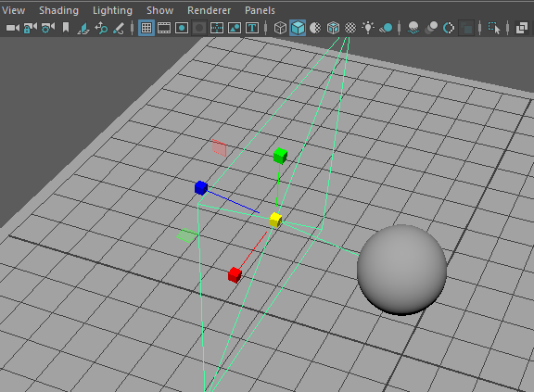This screenshot has height=392, width=534.
Task: Open the Show menu
Action: click(x=160, y=10)
